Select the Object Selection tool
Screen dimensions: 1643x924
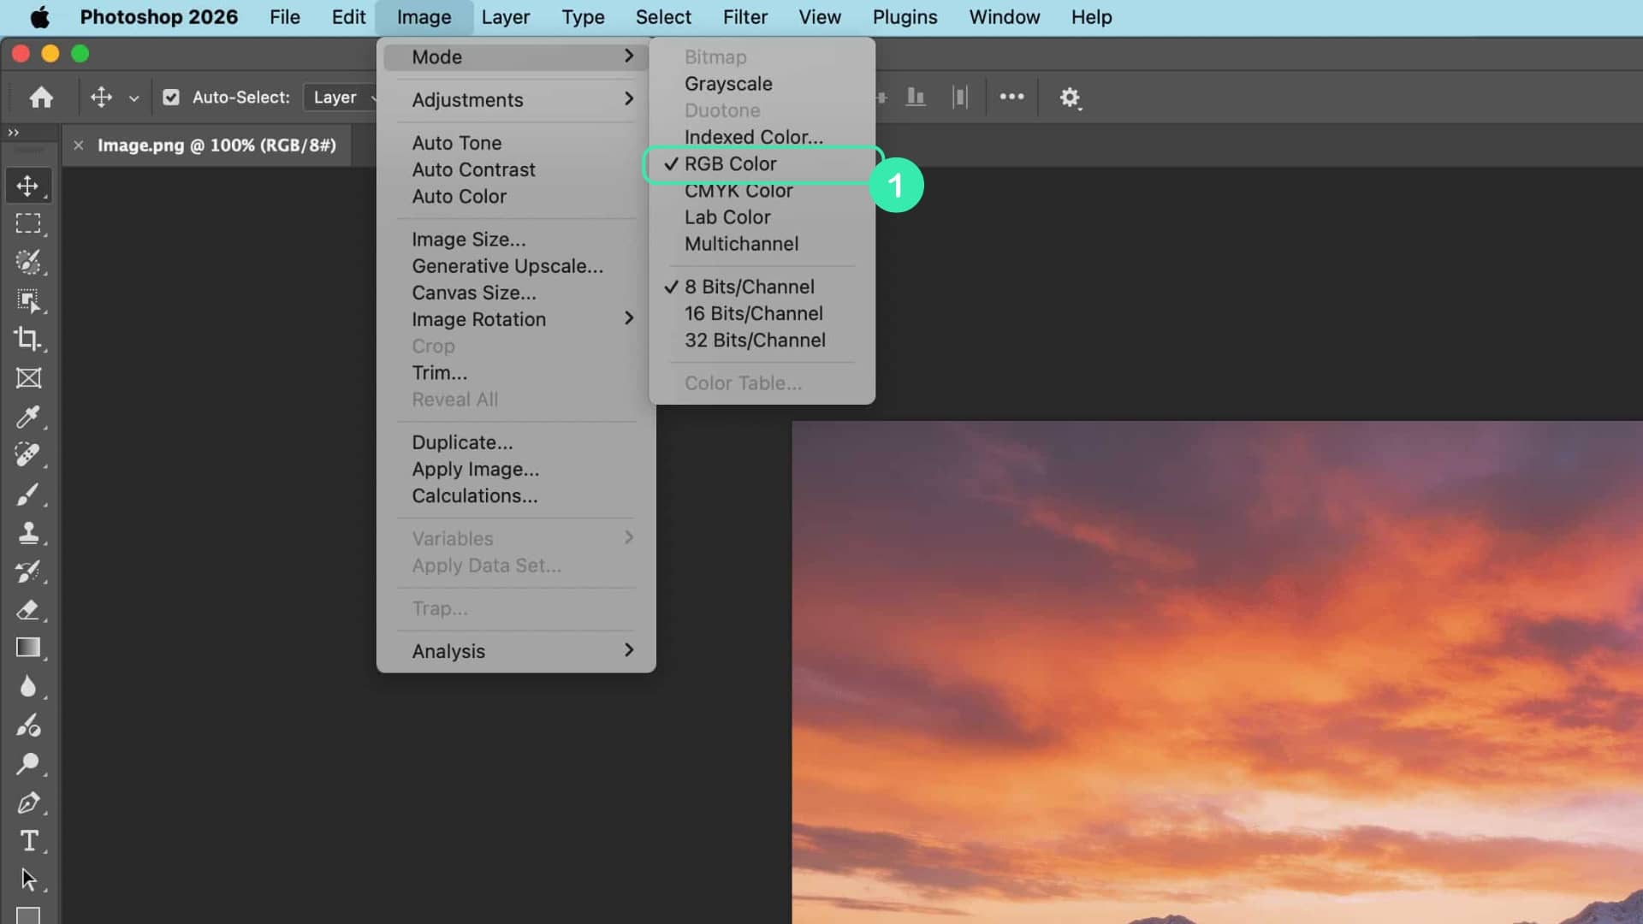[28, 300]
